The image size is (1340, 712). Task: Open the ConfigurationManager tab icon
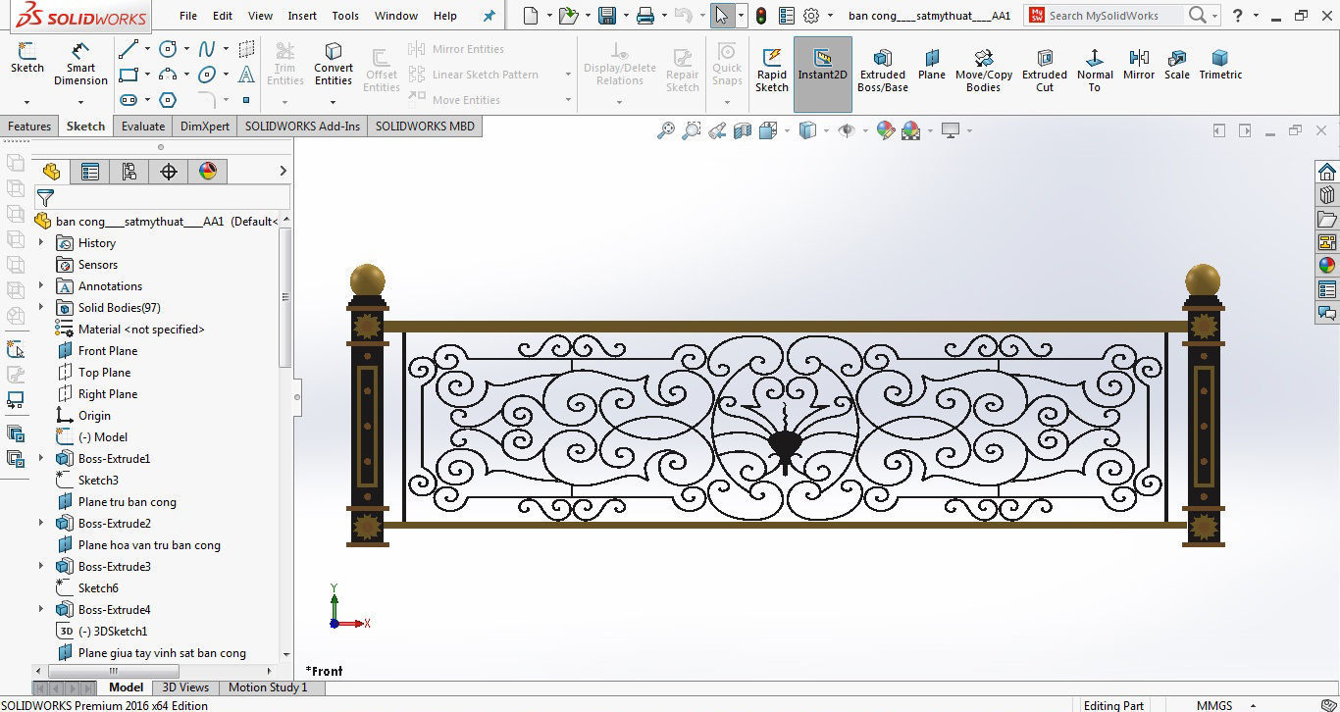(x=129, y=172)
